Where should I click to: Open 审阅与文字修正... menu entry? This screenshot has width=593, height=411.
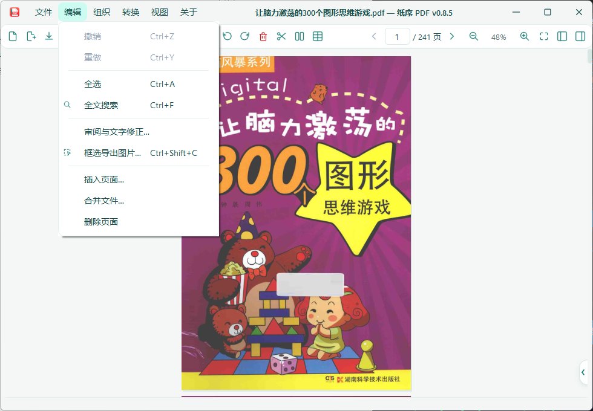point(139,132)
